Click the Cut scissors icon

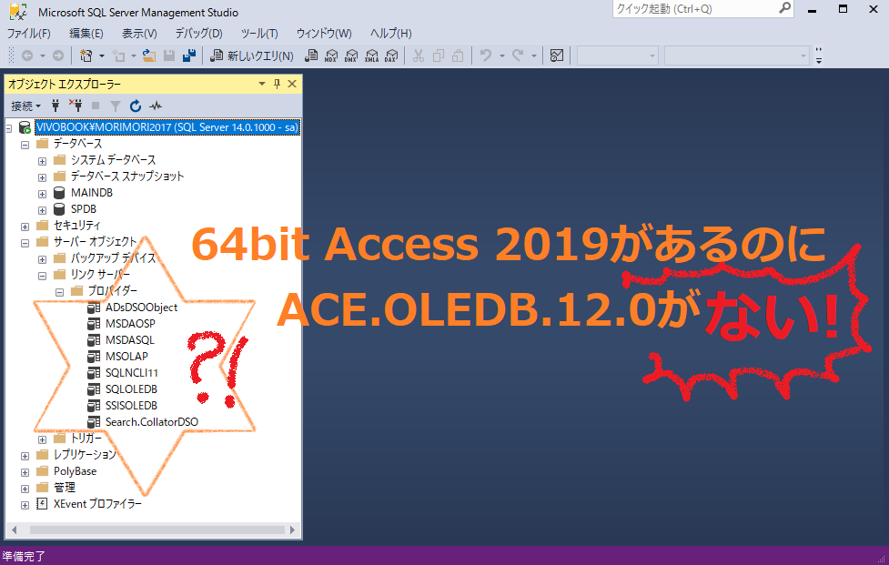(419, 55)
